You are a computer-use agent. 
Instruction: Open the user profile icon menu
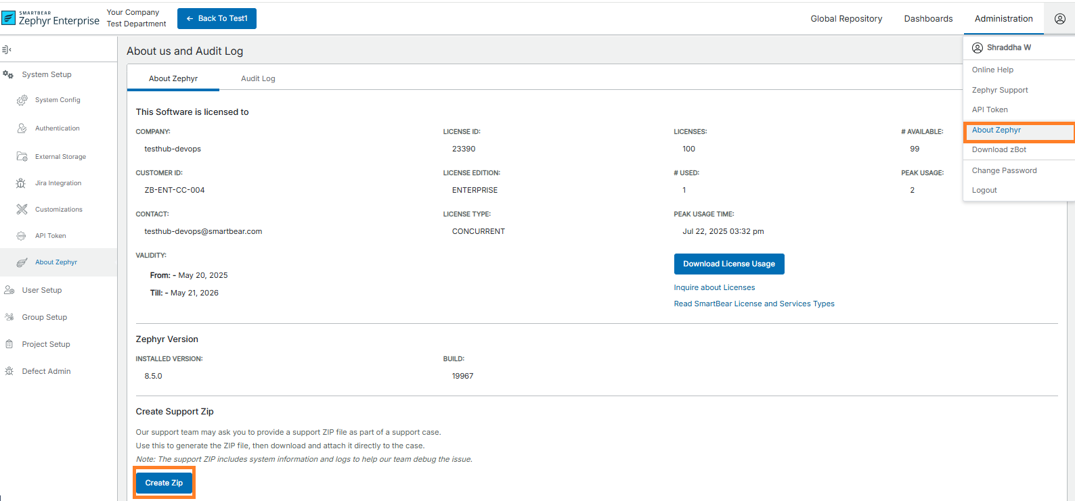coord(1059,19)
